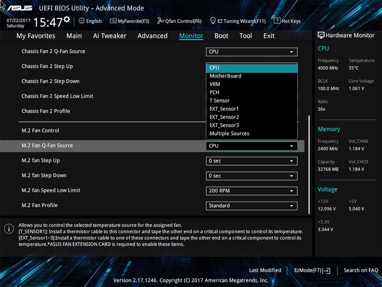Select M.2 fan Step Down label
Image resolution: width=382 pixels, height=287 pixels.
pos(44,175)
